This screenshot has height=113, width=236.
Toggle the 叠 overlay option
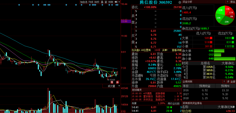pos(102,2)
